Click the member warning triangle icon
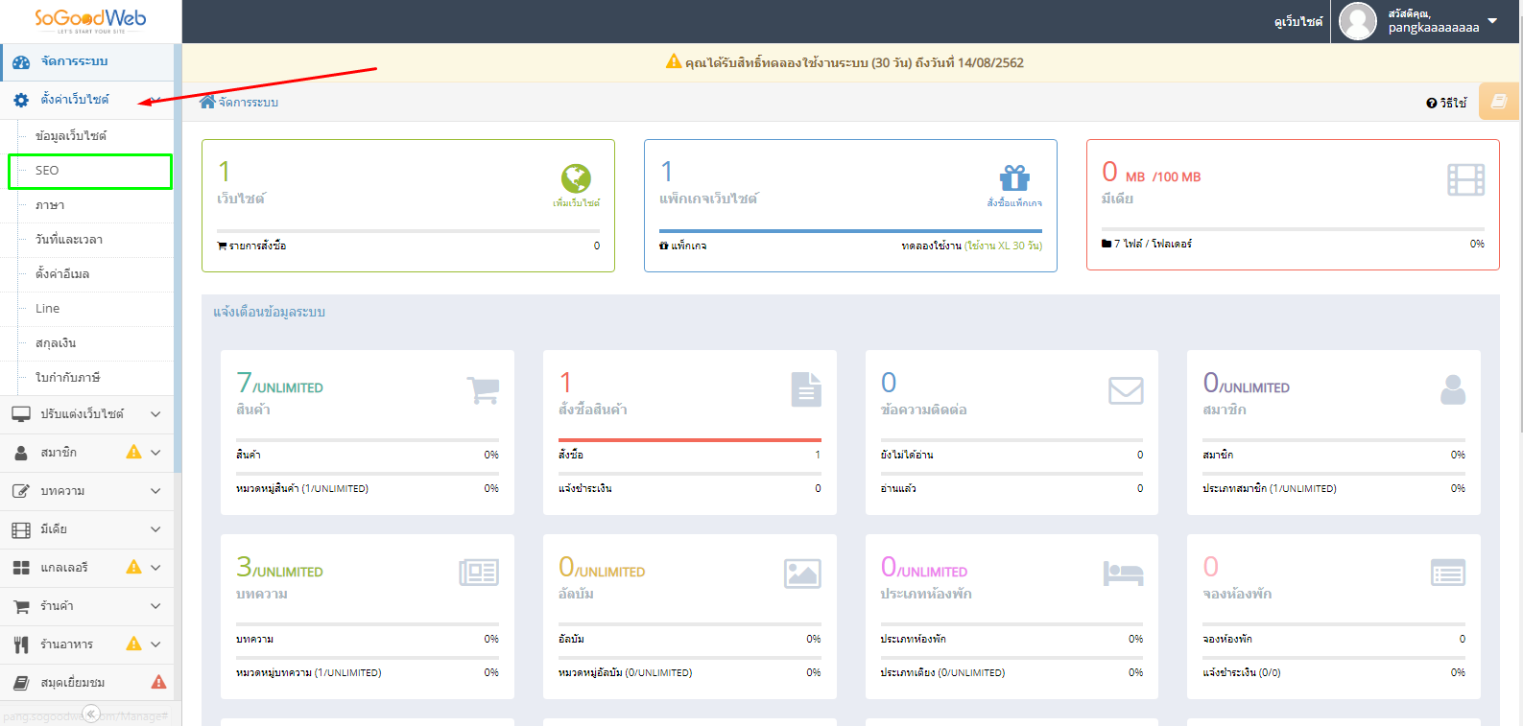 (x=133, y=452)
